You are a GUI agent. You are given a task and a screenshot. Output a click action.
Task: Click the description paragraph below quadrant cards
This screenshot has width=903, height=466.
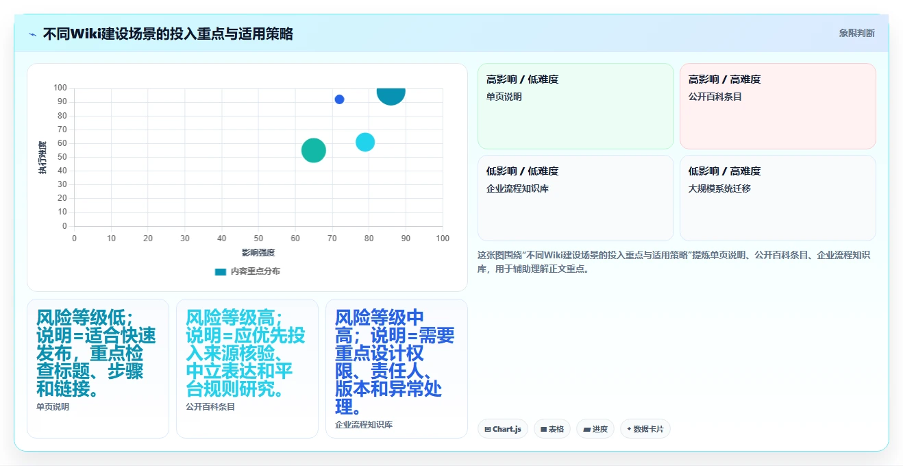(x=674, y=262)
